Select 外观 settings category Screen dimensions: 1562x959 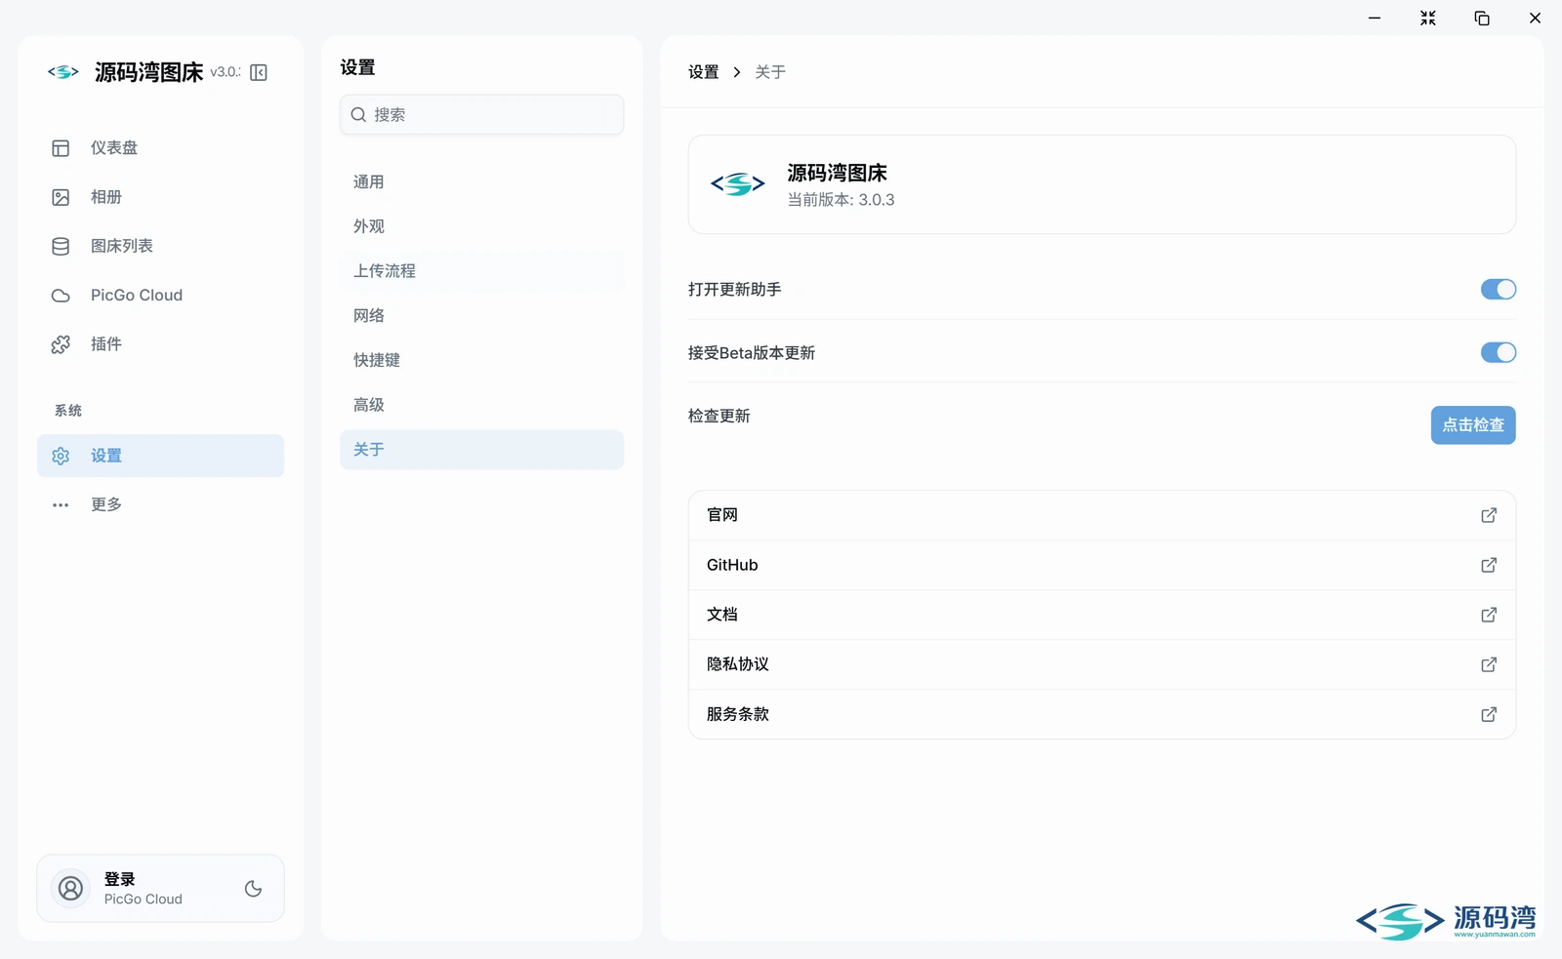pyautogui.click(x=481, y=226)
